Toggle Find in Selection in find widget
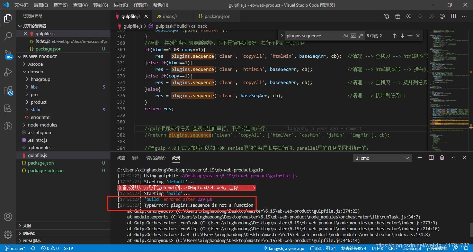The image size is (473, 252). click(x=410, y=36)
